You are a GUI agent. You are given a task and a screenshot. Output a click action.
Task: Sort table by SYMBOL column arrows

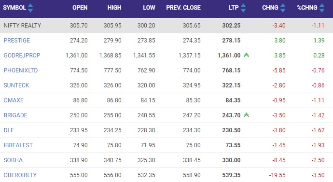pyautogui.click(x=30, y=8)
